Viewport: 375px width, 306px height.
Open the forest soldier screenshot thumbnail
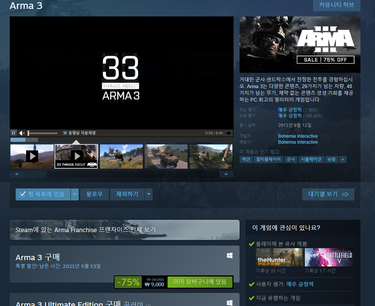point(211,156)
